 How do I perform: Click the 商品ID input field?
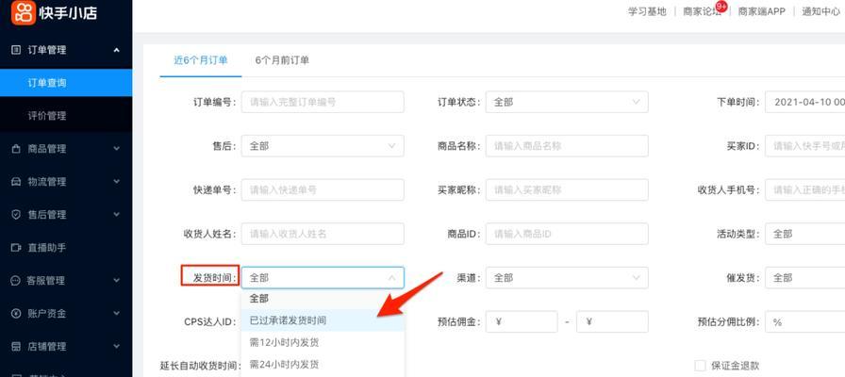(x=567, y=235)
